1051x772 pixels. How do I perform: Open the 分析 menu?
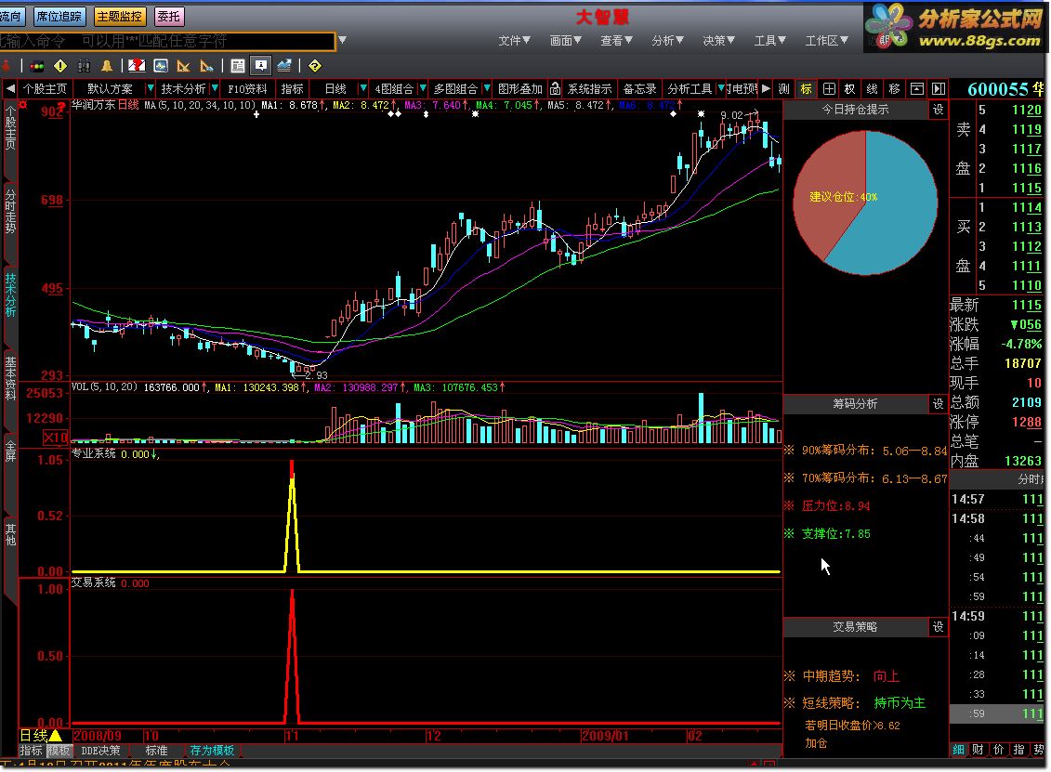click(667, 41)
